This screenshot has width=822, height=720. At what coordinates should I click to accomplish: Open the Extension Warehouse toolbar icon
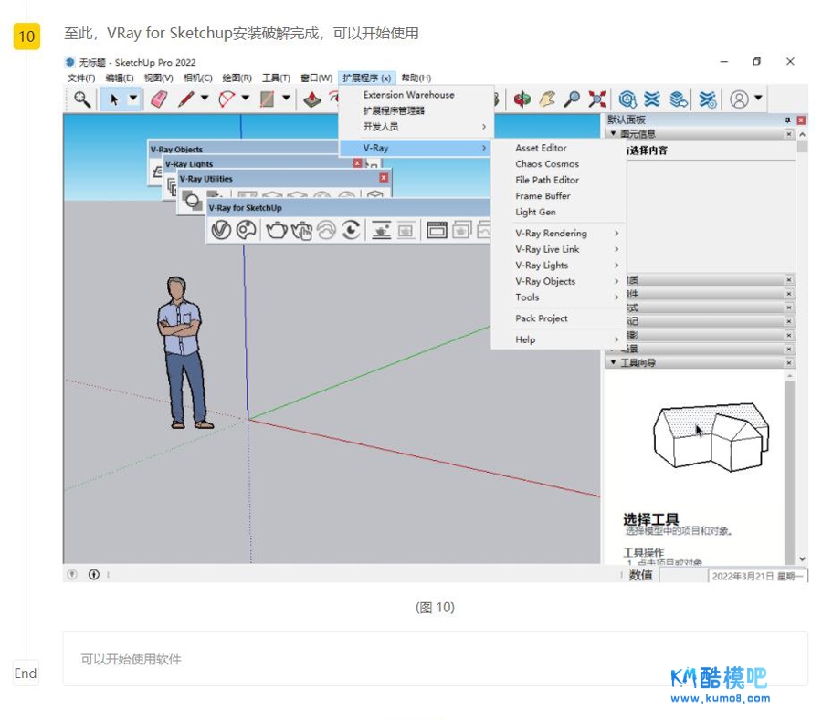point(652,99)
